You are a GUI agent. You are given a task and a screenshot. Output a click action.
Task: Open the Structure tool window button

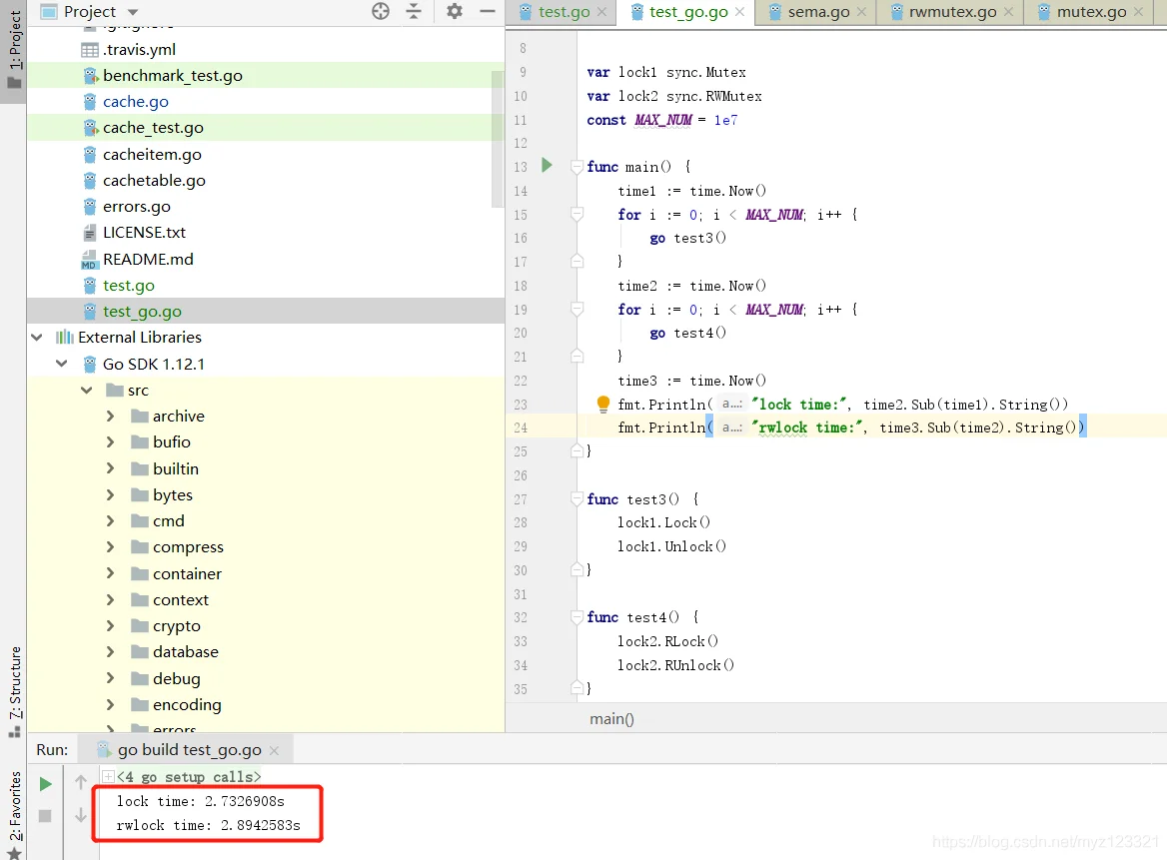pyautogui.click(x=14, y=692)
